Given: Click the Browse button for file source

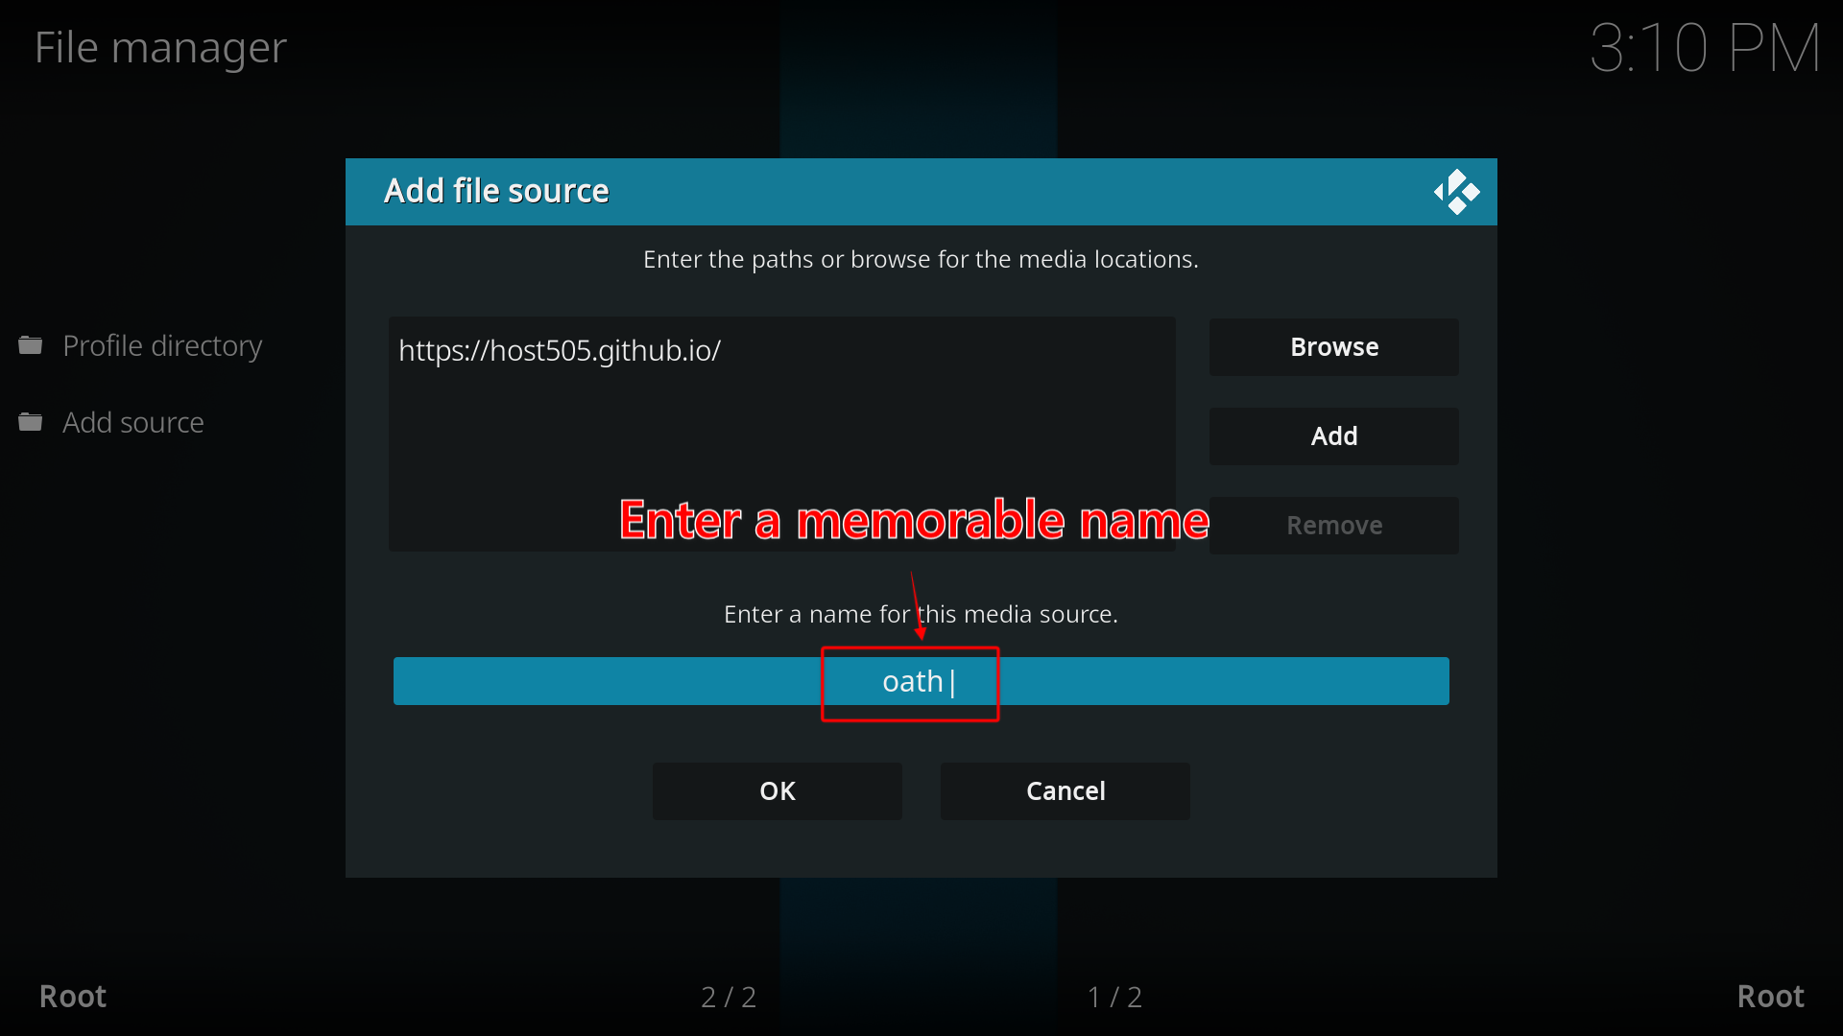Looking at the screenshot, I should pyautogui.click(x=1334, y=345).
